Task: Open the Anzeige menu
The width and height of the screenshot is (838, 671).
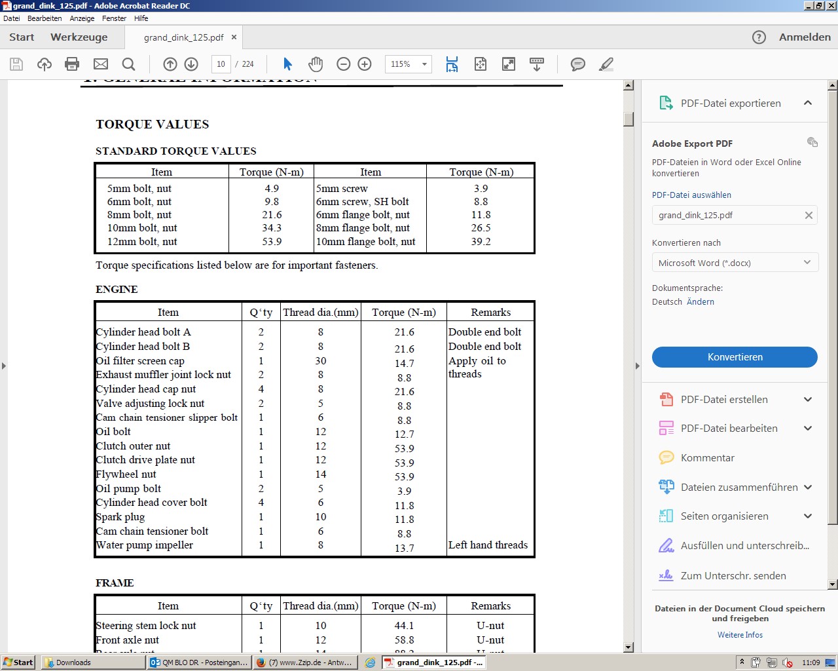Action: click(x=82, y=18)
